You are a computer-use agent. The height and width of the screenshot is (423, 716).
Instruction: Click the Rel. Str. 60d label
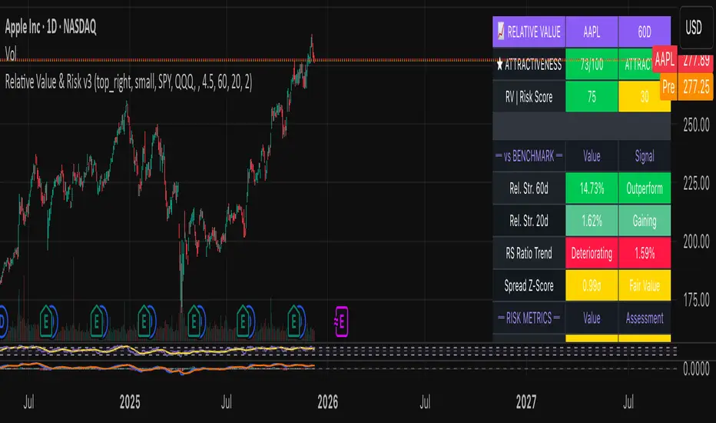[529, 188]
